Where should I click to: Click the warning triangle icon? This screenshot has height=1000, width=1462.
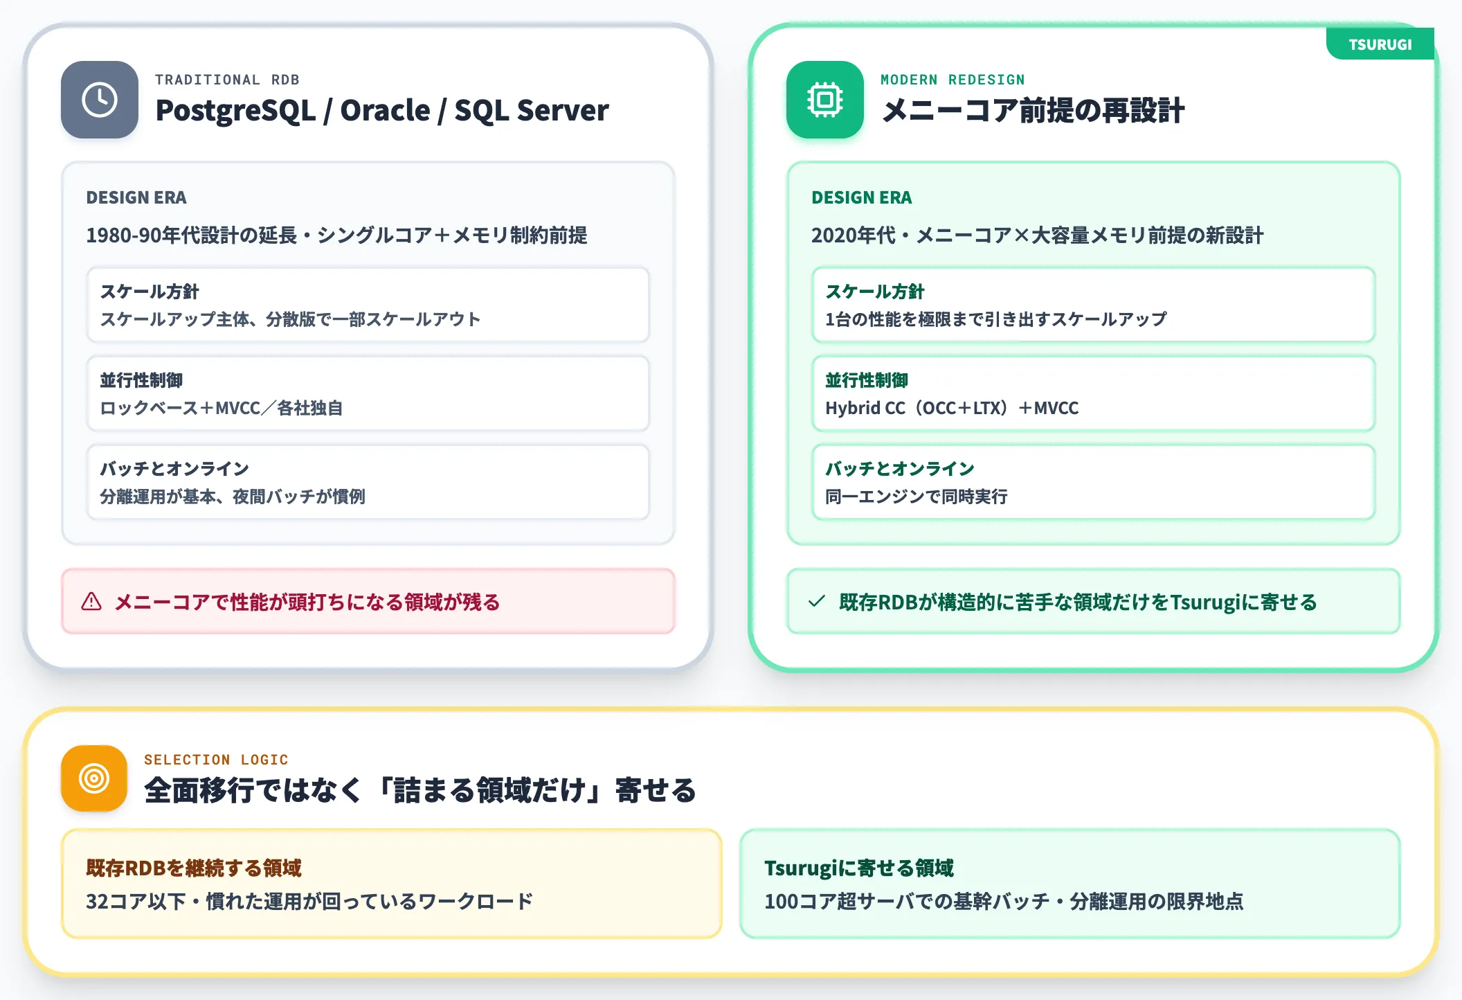click(91, 601)
